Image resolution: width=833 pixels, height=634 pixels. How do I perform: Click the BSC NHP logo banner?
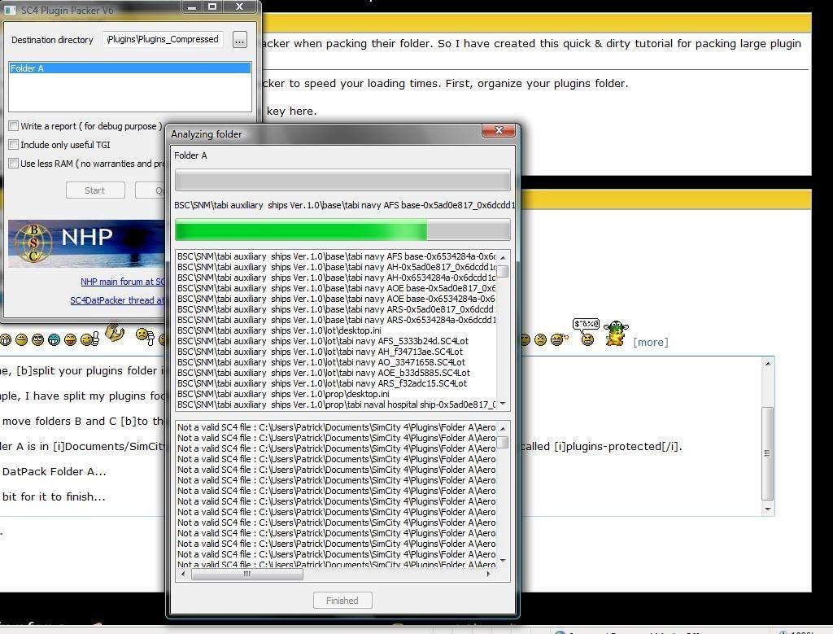click(86, 243)
